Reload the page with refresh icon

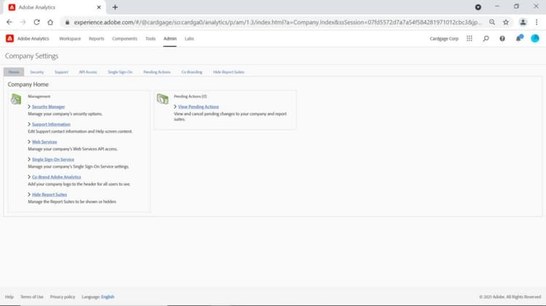pos(36,23)
